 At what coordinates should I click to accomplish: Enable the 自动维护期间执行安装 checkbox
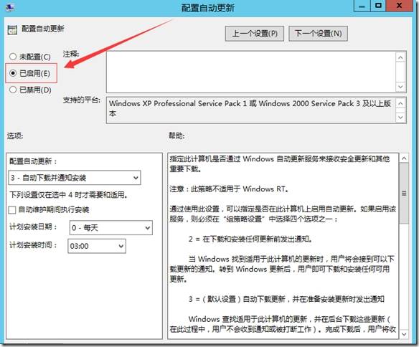click(x=12, y=210)
